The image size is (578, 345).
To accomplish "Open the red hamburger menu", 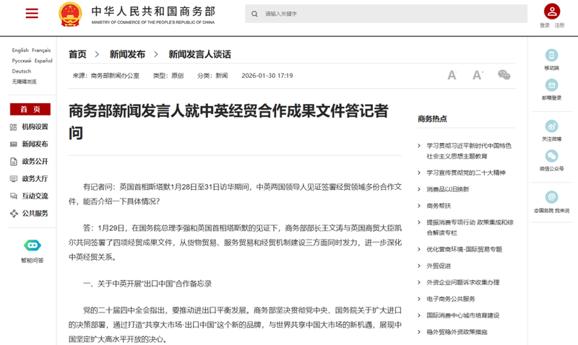I will pos(32,14).
